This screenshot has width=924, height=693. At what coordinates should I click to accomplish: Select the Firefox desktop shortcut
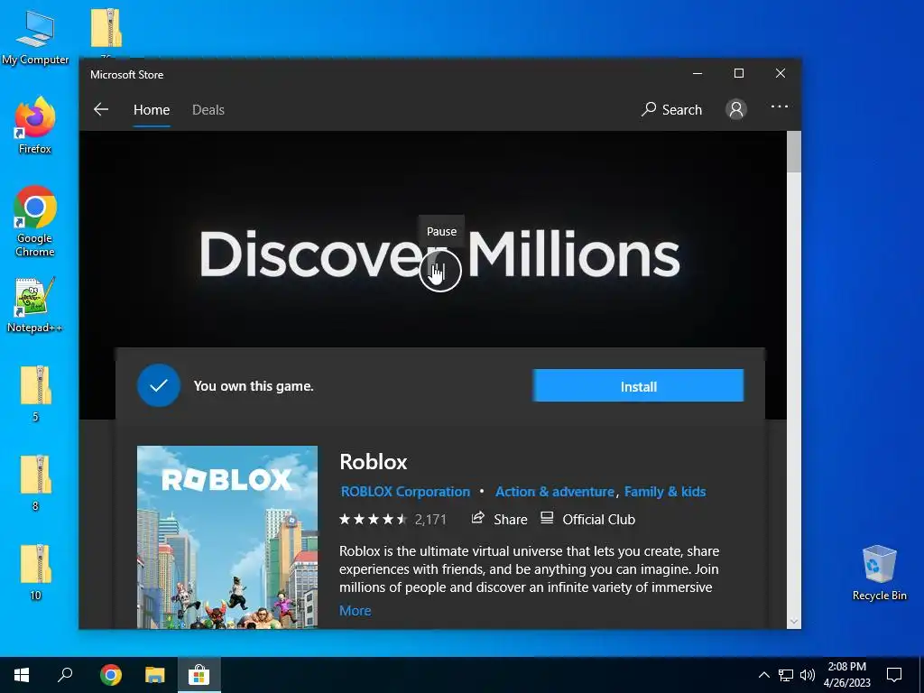35,125
